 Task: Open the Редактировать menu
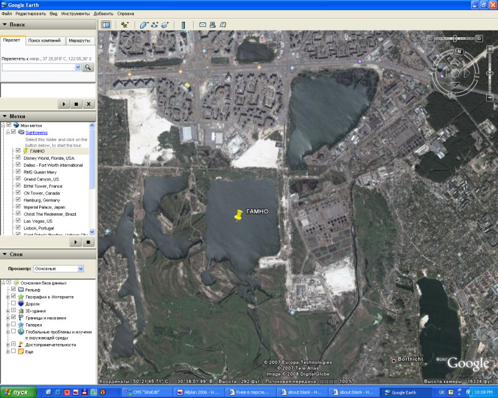[x=31, y=14]
